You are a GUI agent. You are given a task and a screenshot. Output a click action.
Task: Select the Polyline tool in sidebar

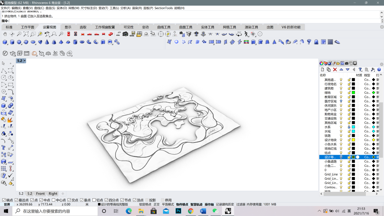tap(4, 71)
